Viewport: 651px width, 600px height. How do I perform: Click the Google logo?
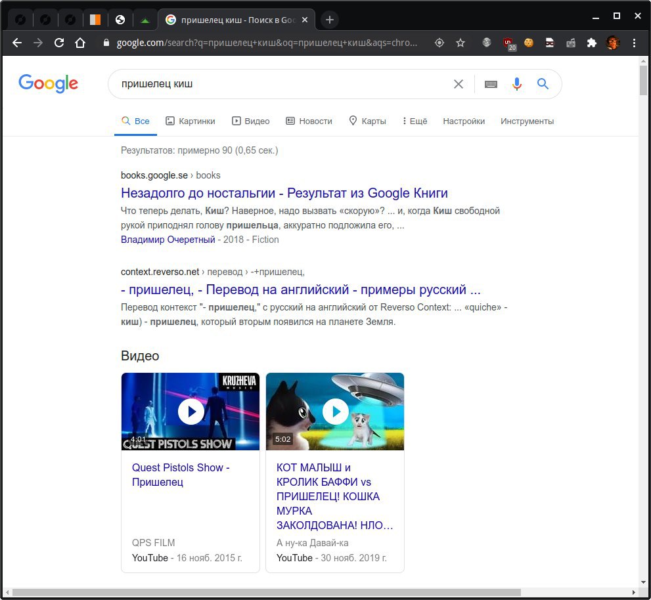[48, 83]
